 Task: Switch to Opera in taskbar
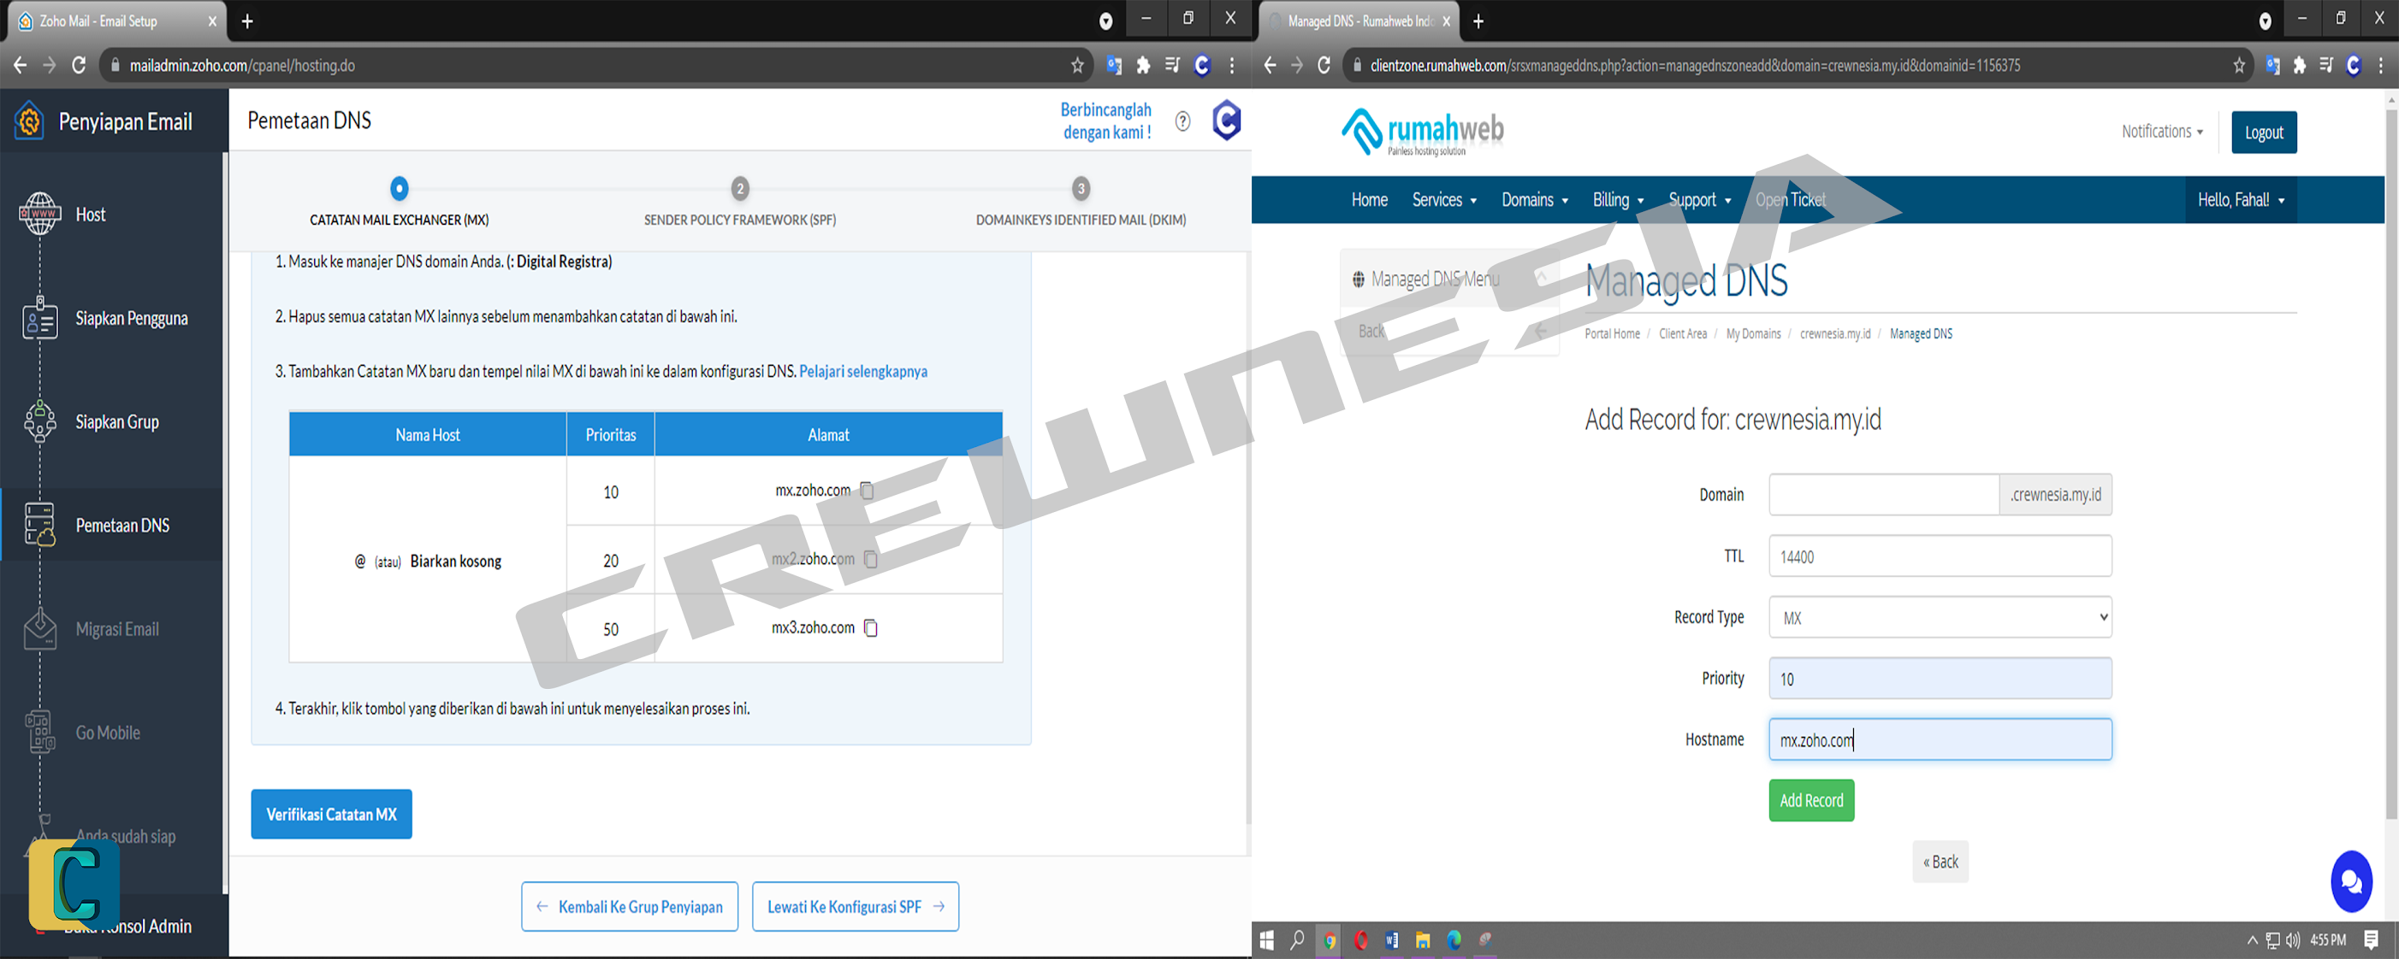click(1360, 940)
